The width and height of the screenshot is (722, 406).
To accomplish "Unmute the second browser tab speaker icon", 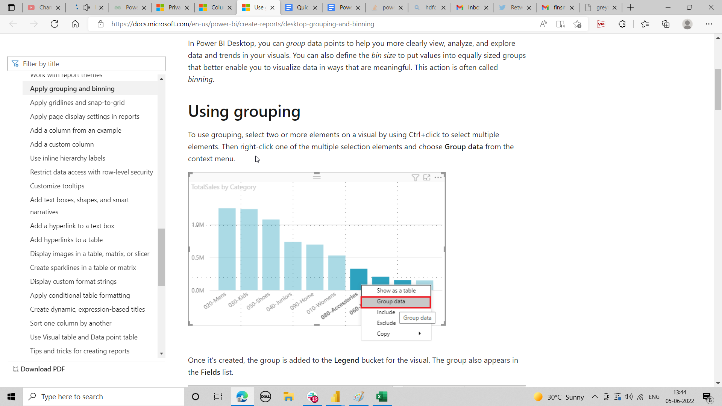I will coord(86,8).
